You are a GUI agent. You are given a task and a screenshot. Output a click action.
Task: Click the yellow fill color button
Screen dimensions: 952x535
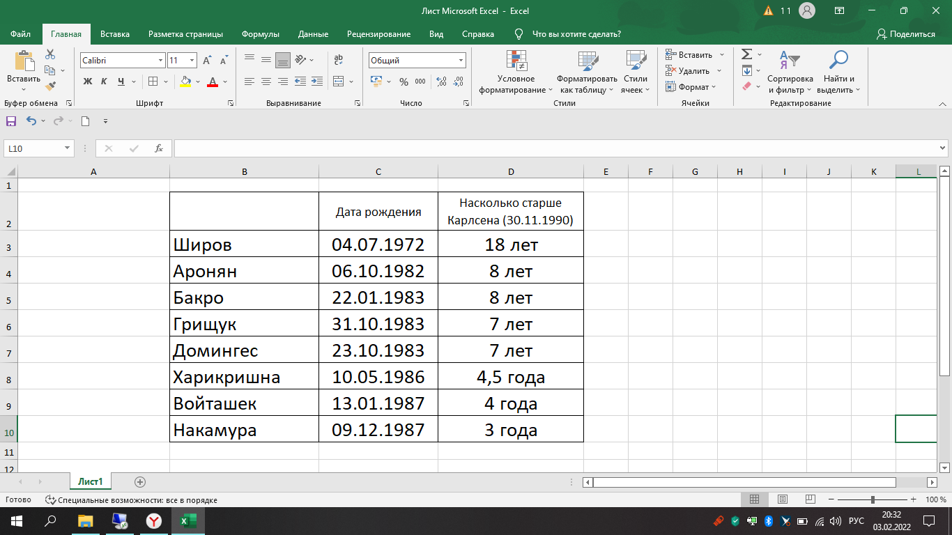pyautogui.click(x=185, y=82)
